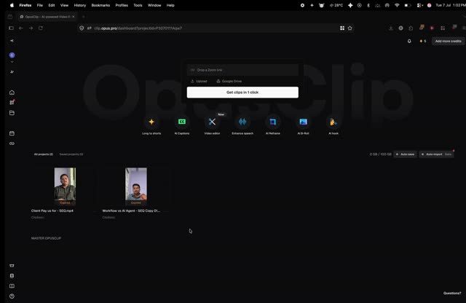Click the Questions? help link
Screen dimensions: 466x303
click(x=452, y=294)
